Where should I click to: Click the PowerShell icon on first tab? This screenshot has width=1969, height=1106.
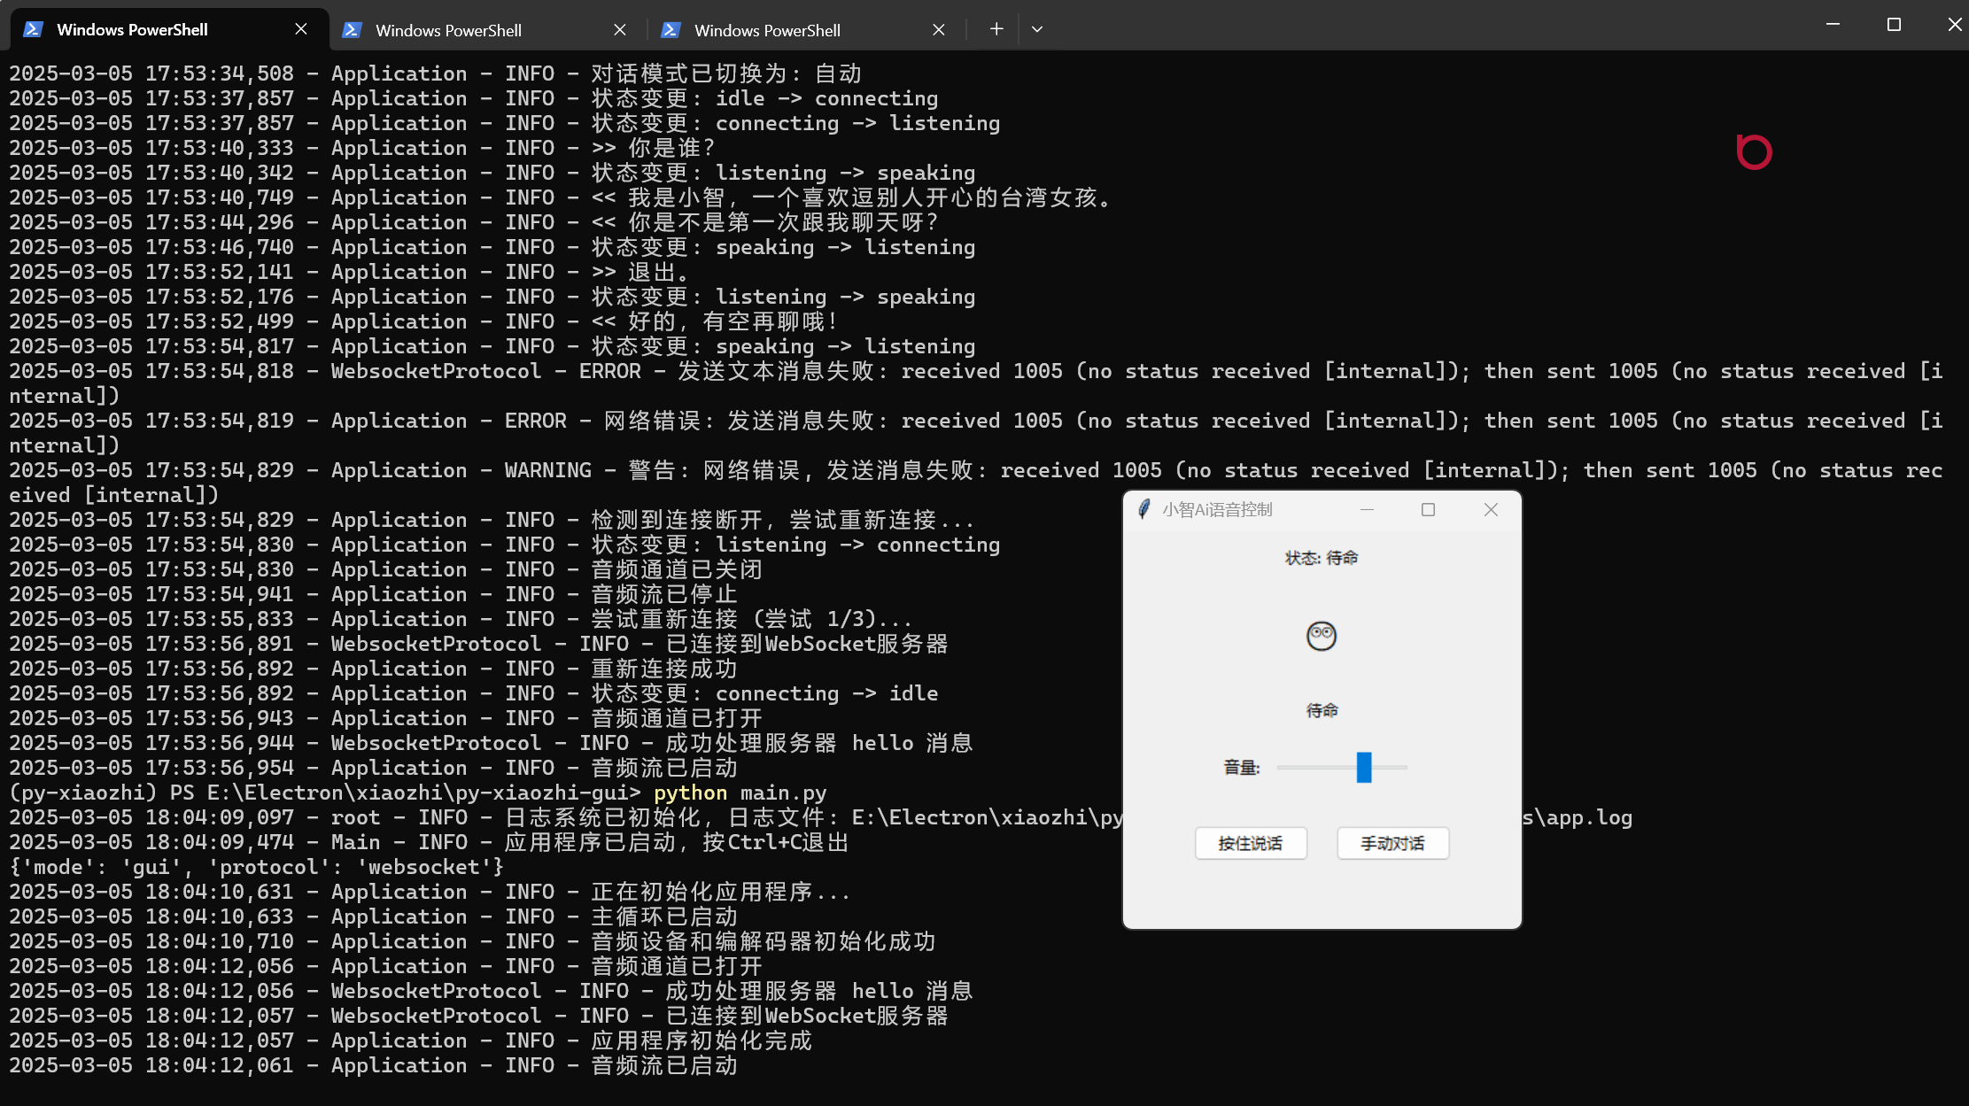(33, 29)
